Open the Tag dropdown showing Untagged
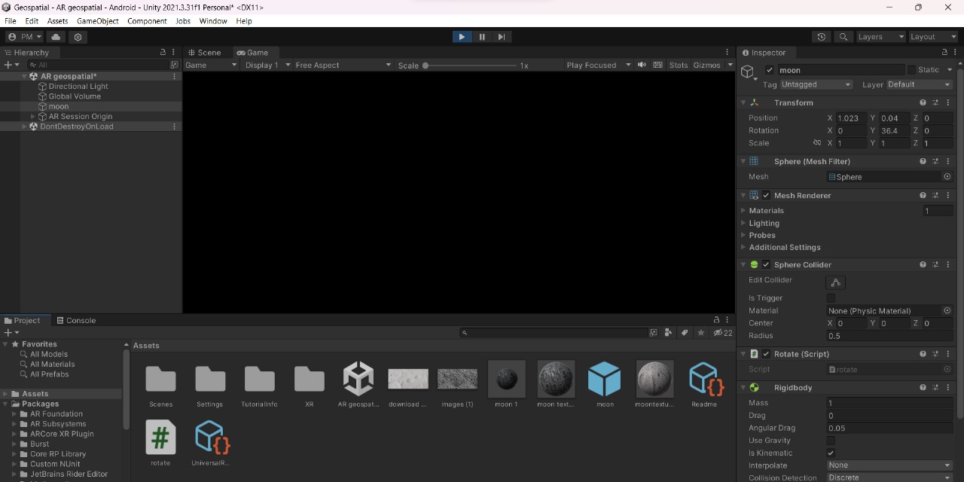Screen dimensions: 964x482 pyautogui.click(x=816, y=84)
